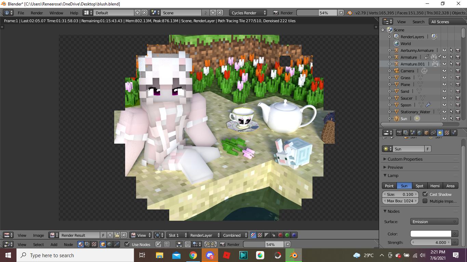This screenshot has width=467, height=262.
Task: Select Shader nodes tree type
Action: coord(81,244)
